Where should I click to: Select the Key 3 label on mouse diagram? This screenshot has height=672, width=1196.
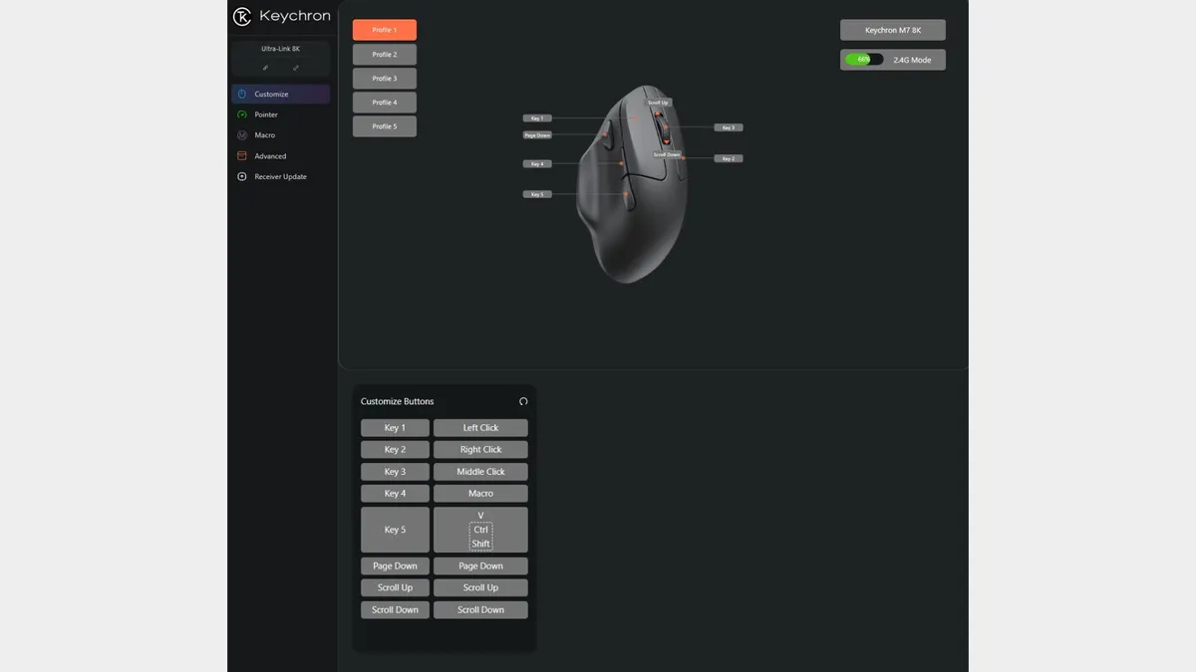tap(729, 127)
